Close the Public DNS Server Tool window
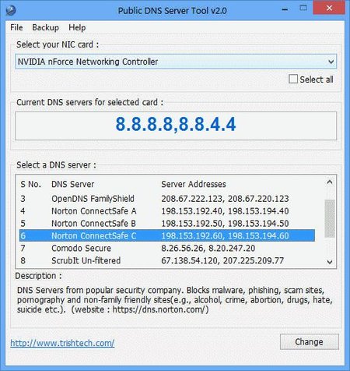Screen dimensions: 350x371 tap(329, 9)
